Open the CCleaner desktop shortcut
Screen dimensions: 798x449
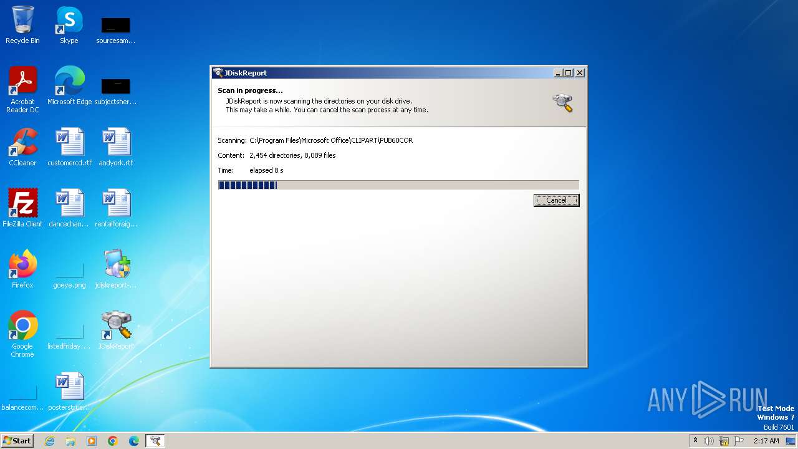[x=22, y=147]
